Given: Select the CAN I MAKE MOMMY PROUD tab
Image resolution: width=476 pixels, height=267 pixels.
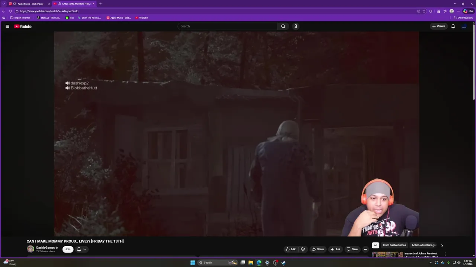Looking at the screenshot, I should click(x=74, y=4).
